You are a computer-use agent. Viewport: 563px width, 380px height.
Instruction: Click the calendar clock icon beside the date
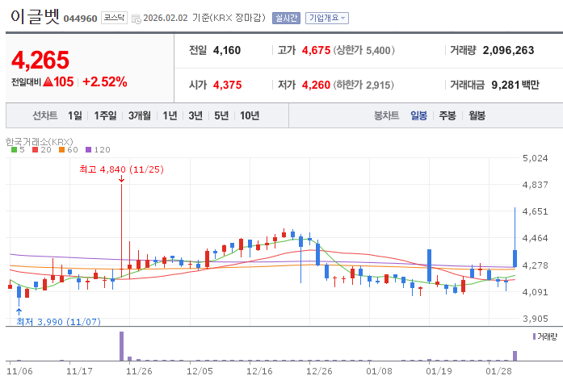click(x=137, y=19)
